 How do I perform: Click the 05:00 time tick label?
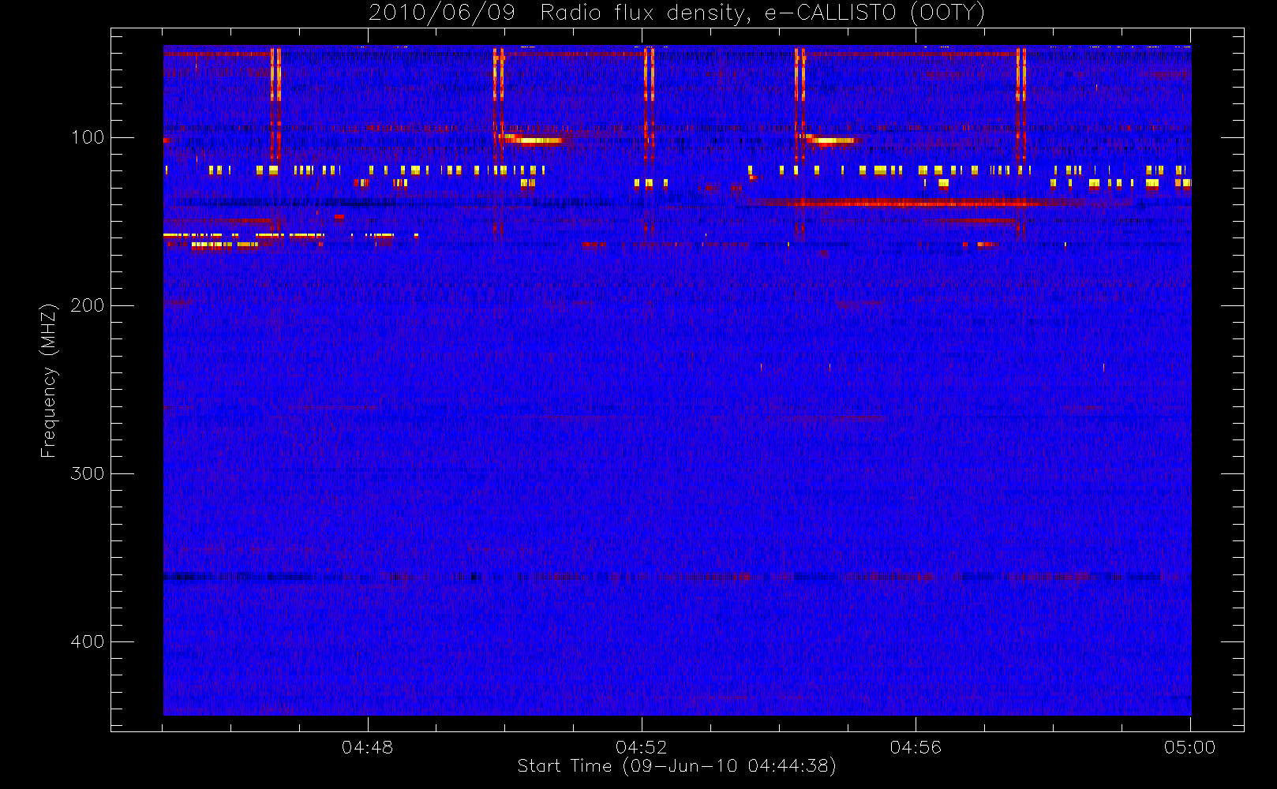pos(1189,747)
